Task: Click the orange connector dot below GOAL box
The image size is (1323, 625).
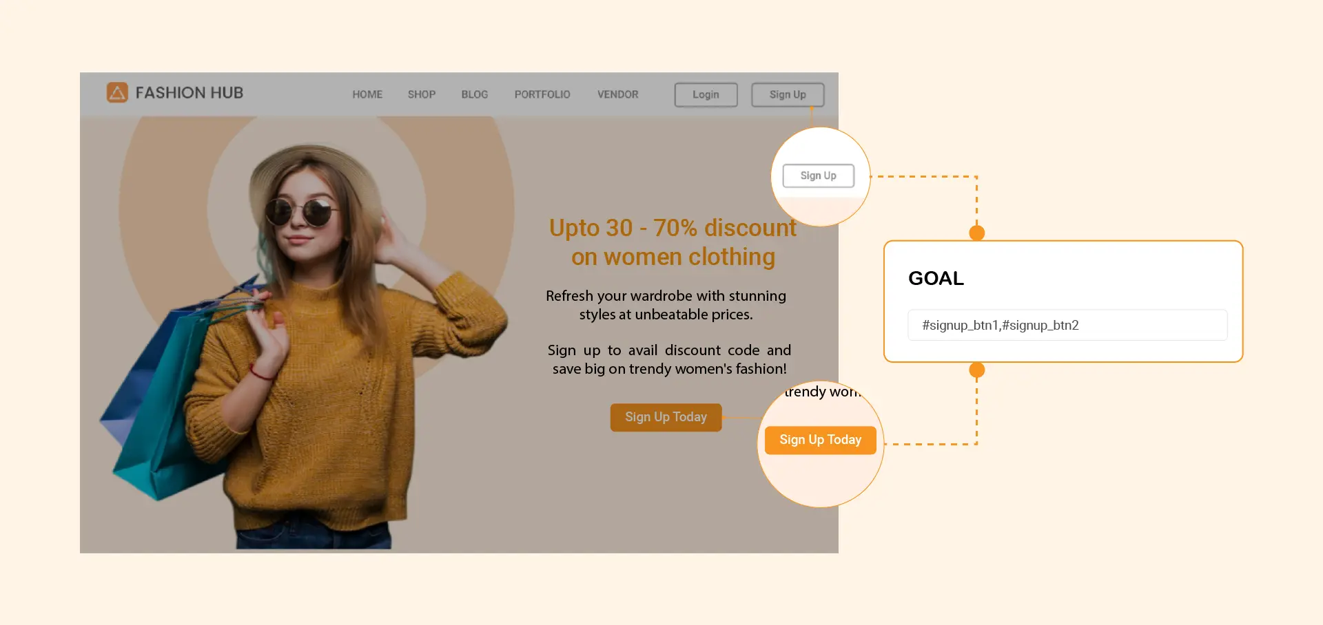Action: click(976, 370)
